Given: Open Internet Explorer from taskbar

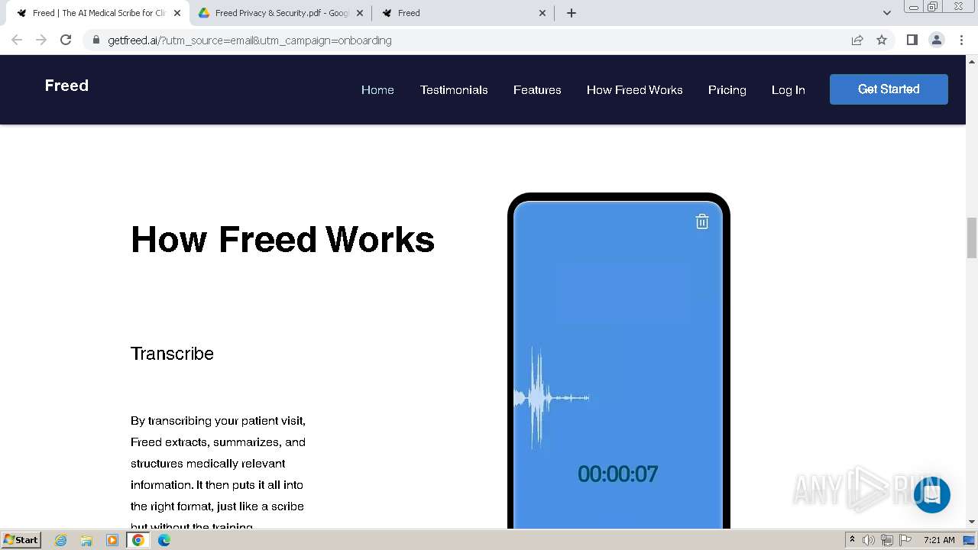Looking at the screenshot, I should 61,540.
